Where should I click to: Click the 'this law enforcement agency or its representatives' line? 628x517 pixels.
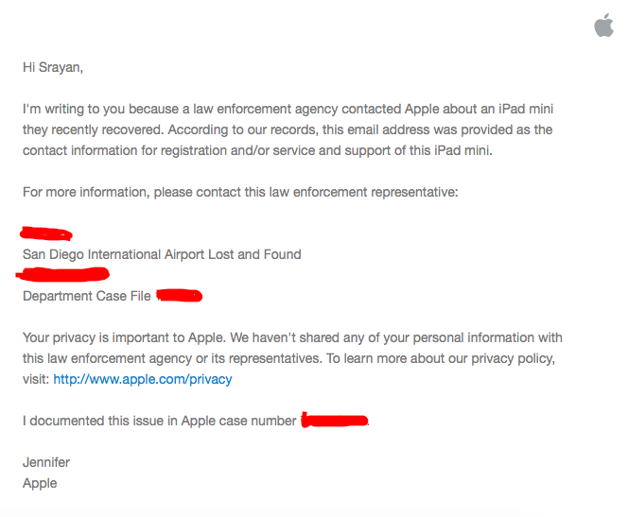pyautogui.click(x=288, y=358)
